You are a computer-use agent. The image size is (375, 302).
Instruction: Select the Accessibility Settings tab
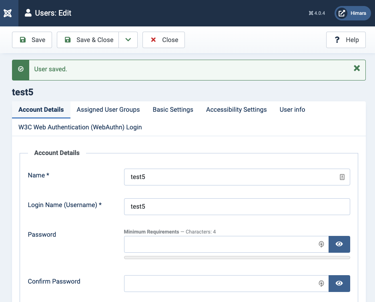pos(236,110)
